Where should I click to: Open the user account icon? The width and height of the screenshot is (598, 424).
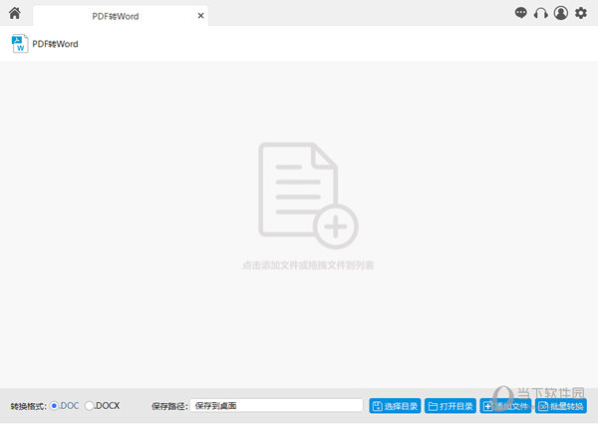click(560, 13)
